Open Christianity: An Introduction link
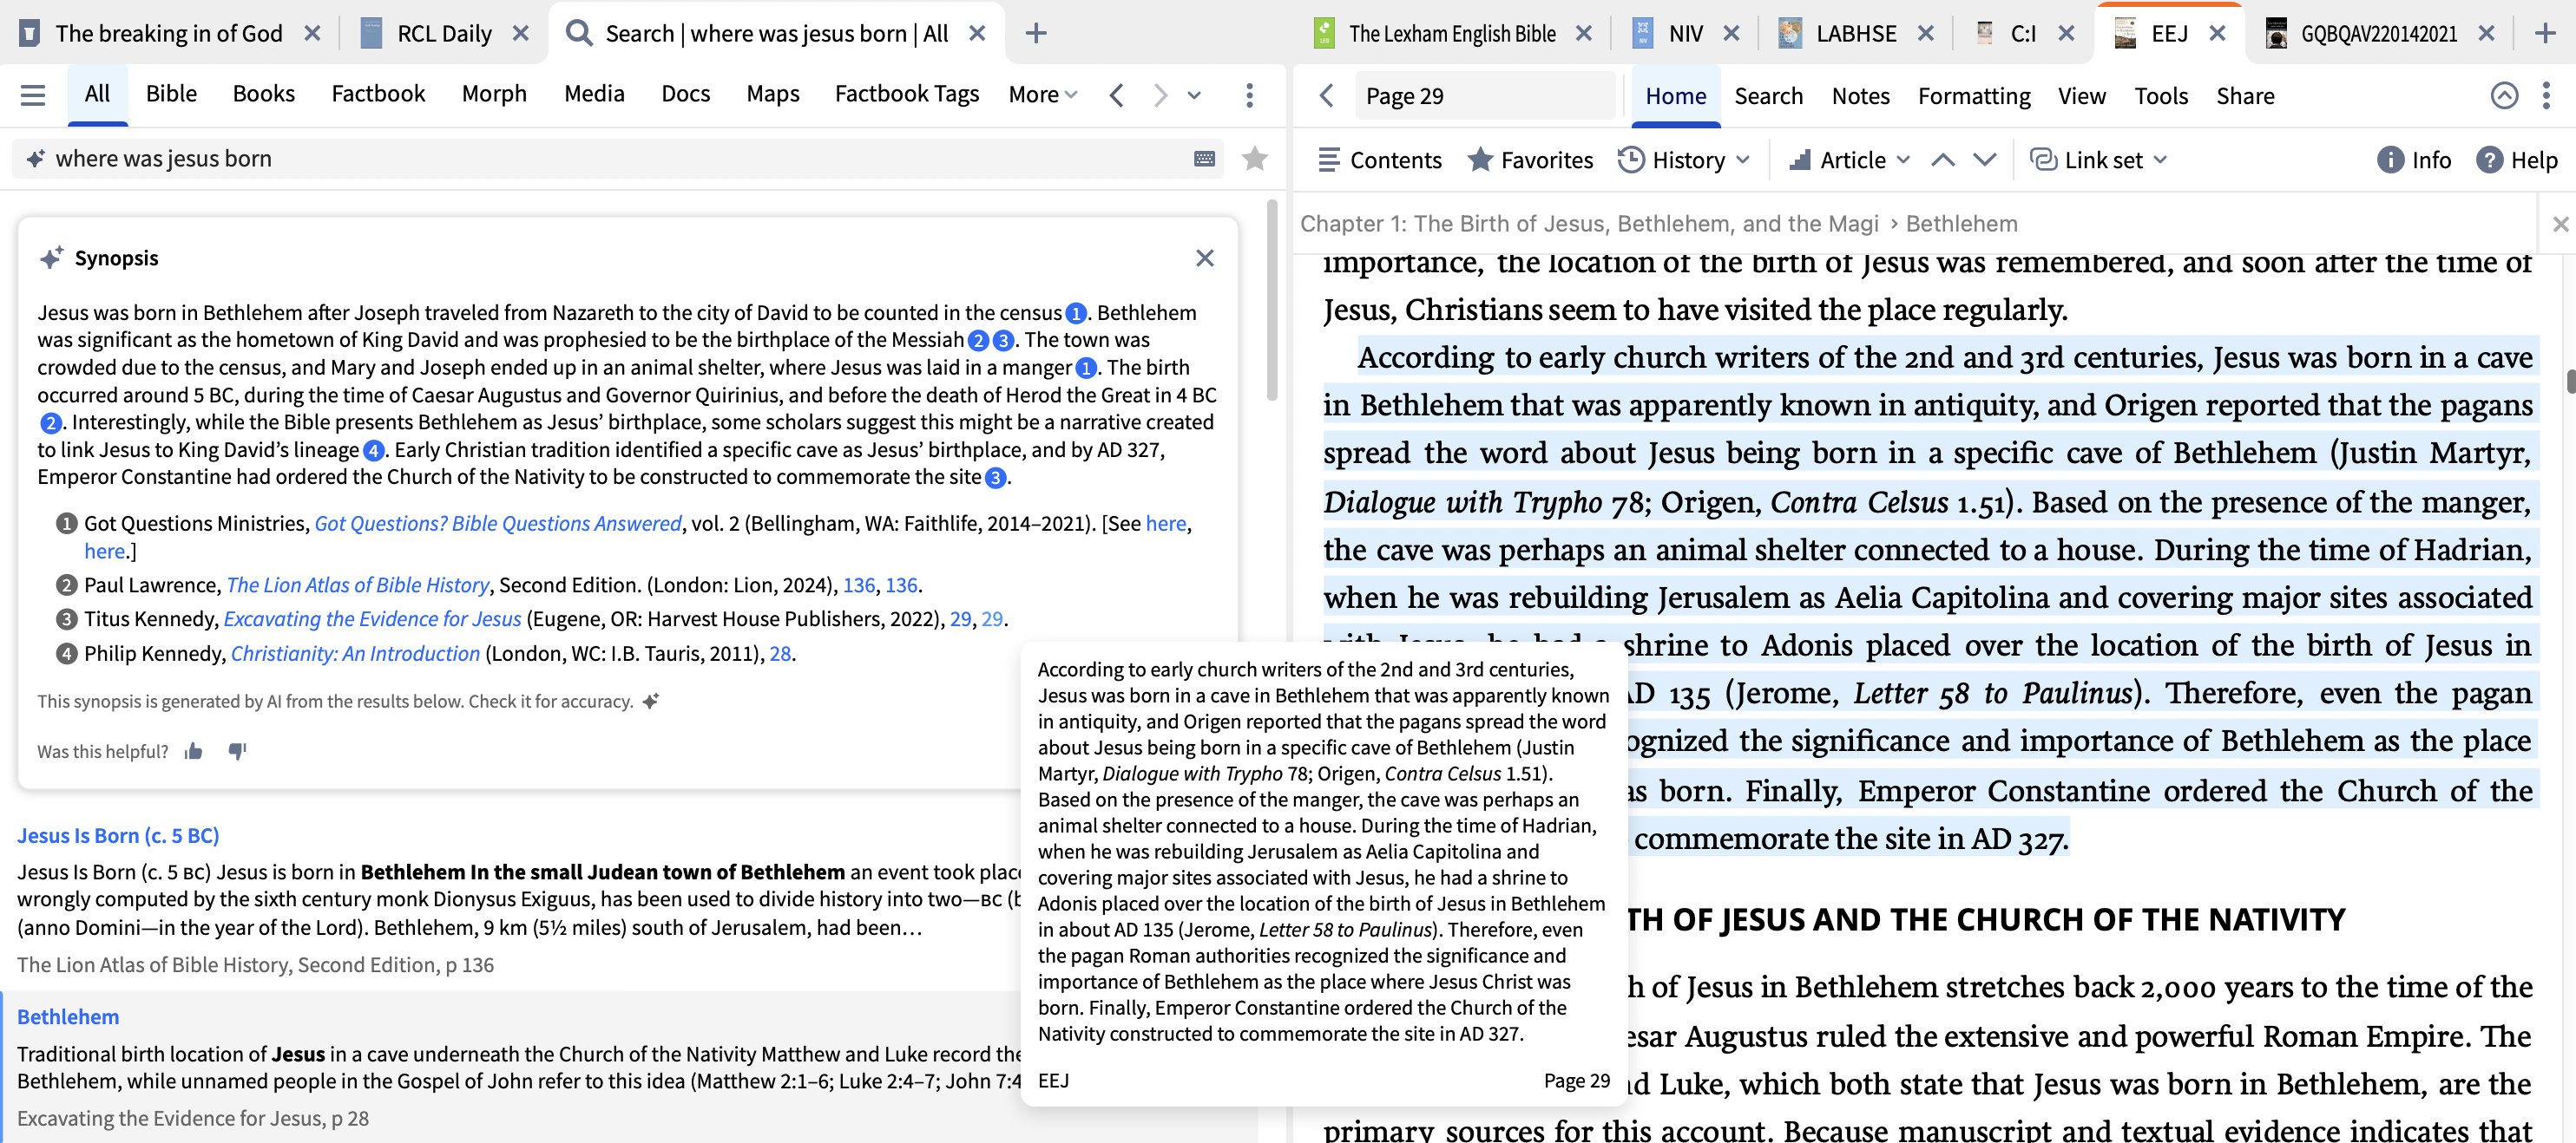The height and width of the screenshot is (1143, 2576). click(x=355, y=653)
